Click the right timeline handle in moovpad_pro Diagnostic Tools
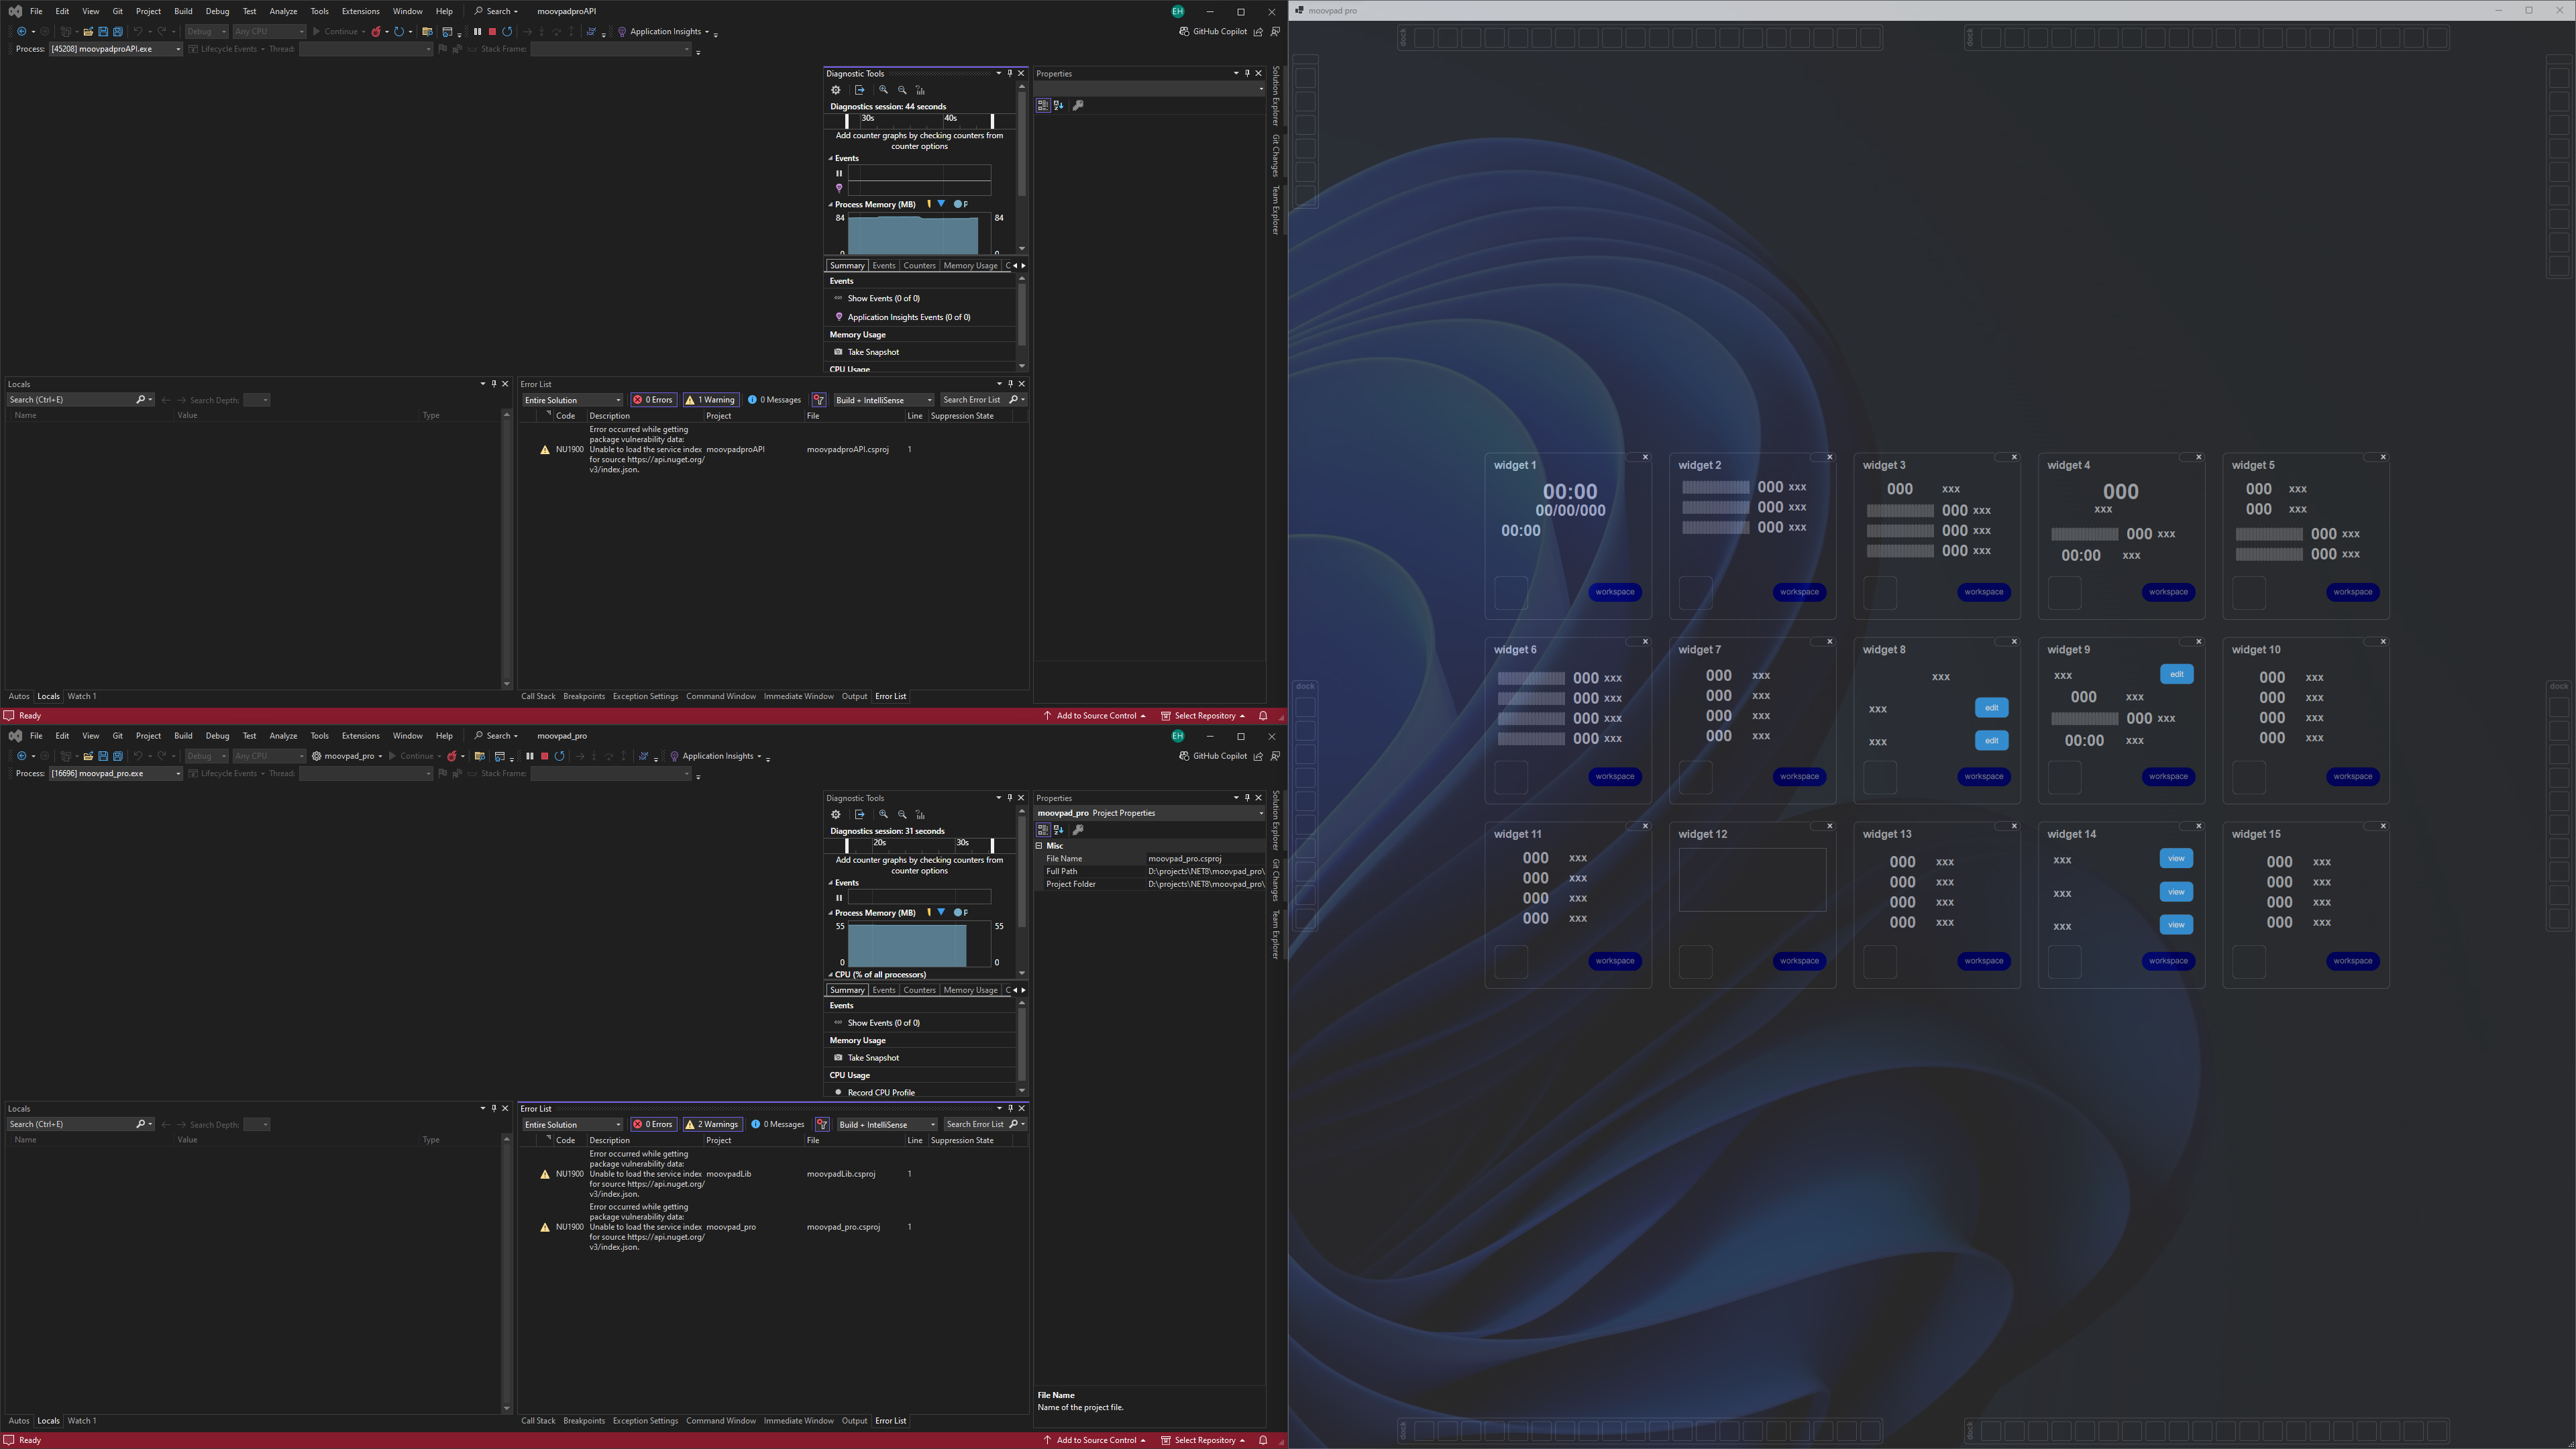Image resolution: width=2576 pixels, height=1449 pixels. pyautogui.click(x=992, y=846)
